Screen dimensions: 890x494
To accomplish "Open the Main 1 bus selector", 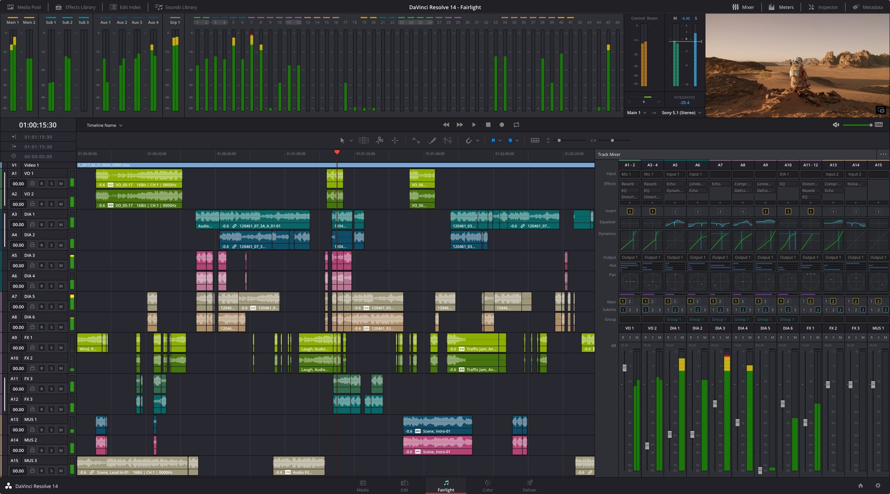I will click(x=636, y=113).
